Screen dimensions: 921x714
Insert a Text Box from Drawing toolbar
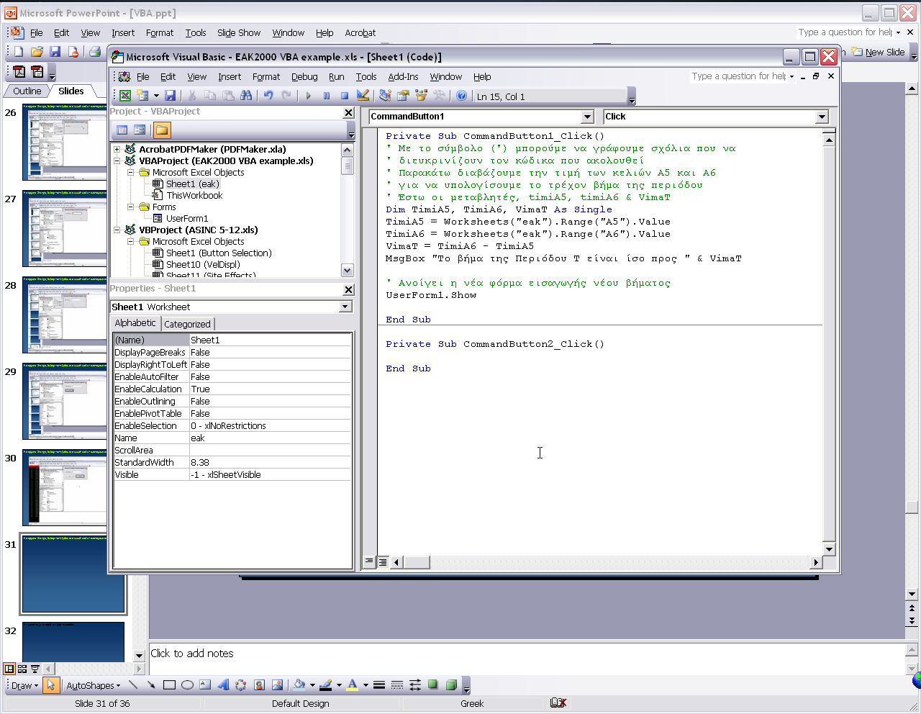205,685
